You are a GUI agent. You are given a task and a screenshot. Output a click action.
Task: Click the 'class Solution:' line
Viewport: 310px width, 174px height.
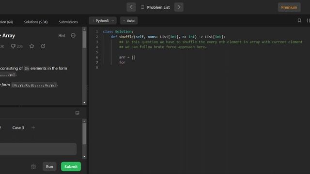coord(118,31)
